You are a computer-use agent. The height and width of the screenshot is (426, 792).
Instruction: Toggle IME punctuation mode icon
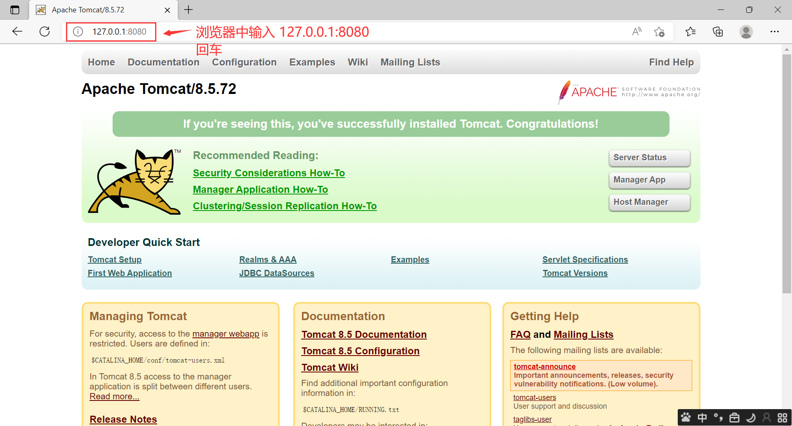coord(718,417)
